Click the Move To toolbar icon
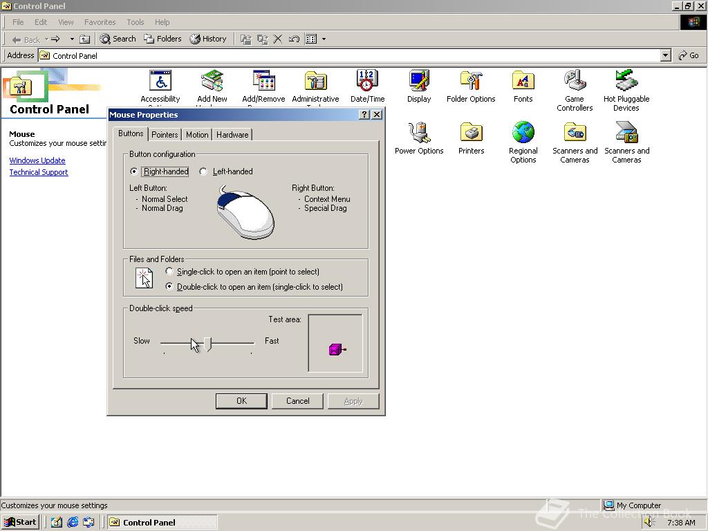The height and width of the screenshot is (531, 708). tap(245, 39)
